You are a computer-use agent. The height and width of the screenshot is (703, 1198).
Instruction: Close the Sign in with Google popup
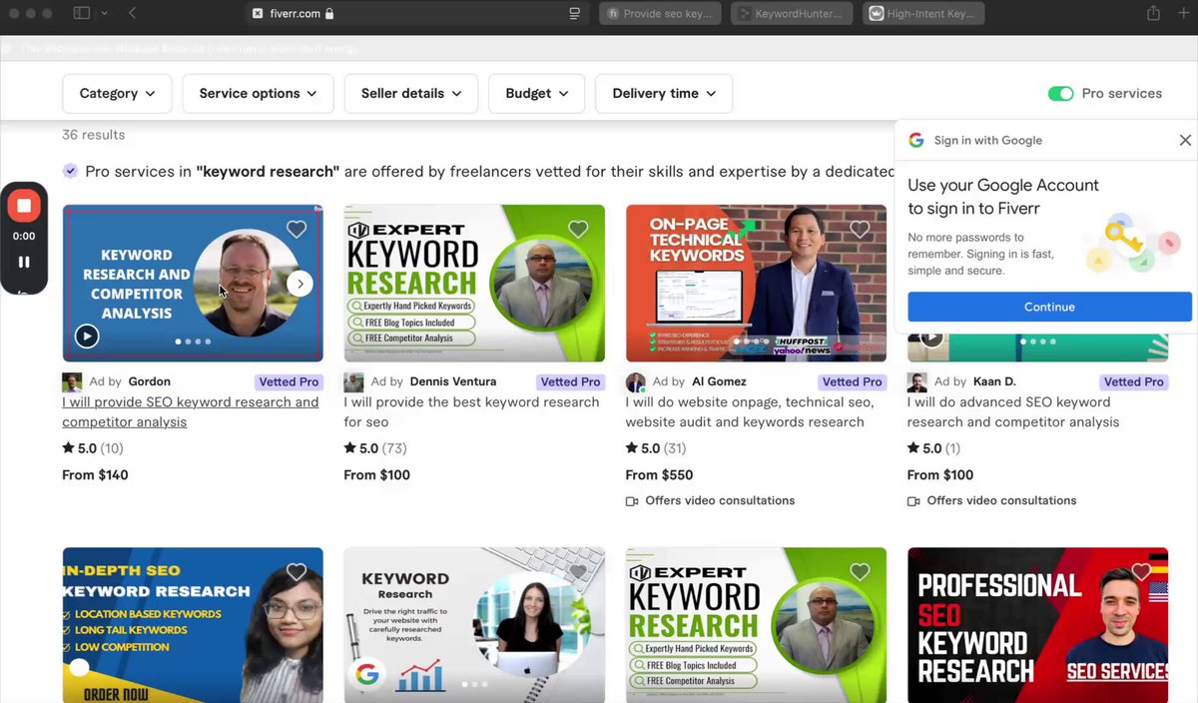coord(1185,140)
